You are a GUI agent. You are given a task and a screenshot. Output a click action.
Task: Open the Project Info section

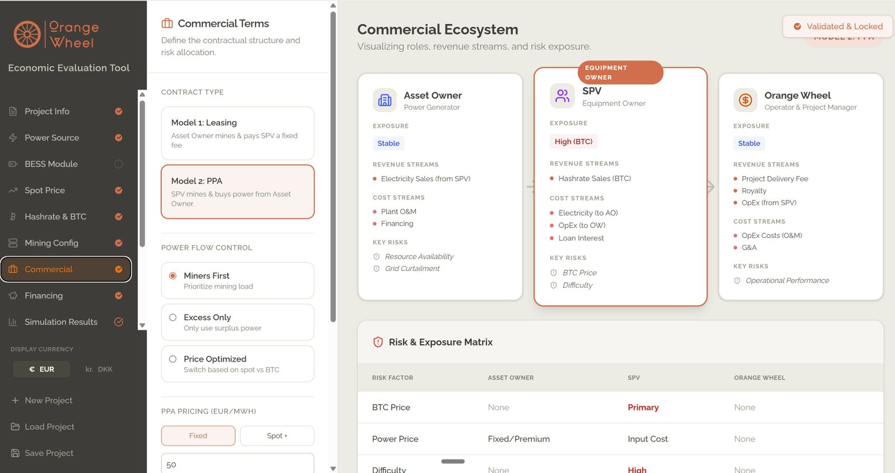tap(66, 111)
